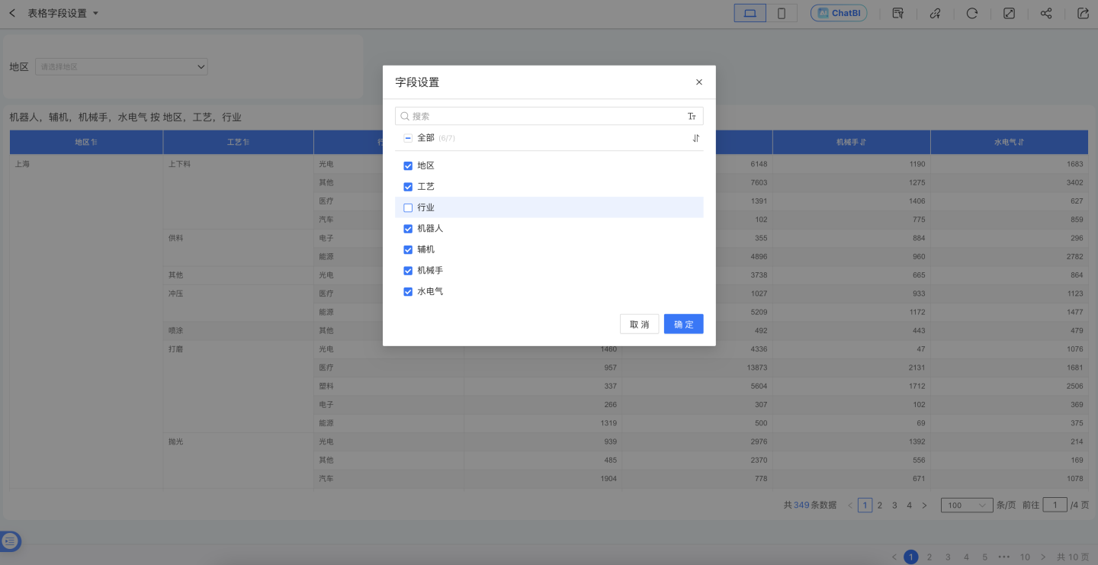Image resolution: width=1098 pixels, height=565 pixels.
Task: Click the 搜索 search field
Action: coord(545,117)
